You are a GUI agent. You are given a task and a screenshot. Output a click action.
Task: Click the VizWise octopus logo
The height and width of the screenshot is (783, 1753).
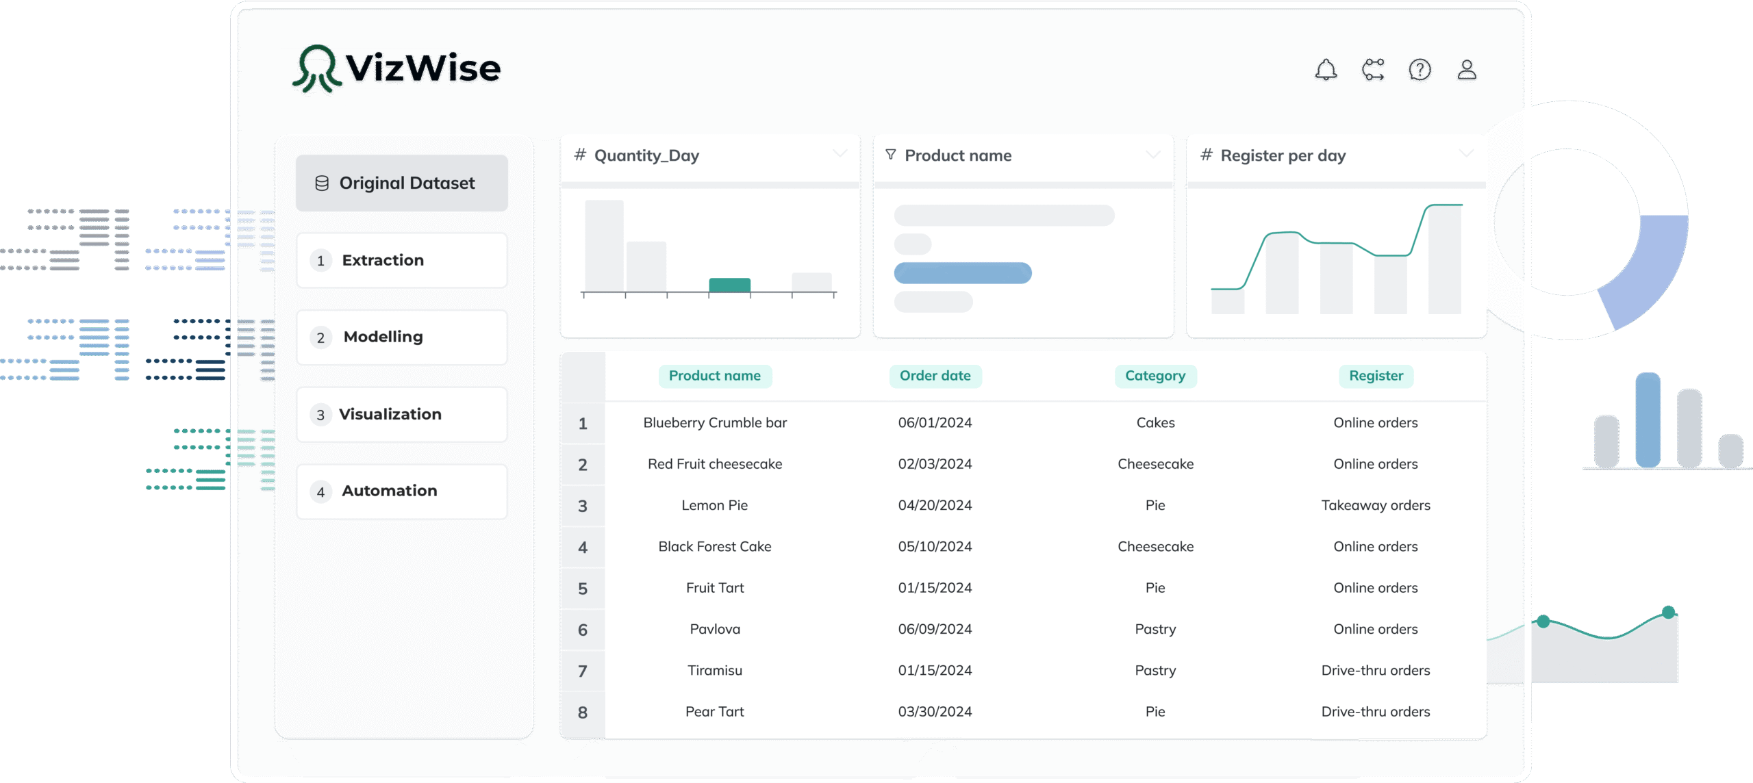pyautogui.click(x=317, y=68)
